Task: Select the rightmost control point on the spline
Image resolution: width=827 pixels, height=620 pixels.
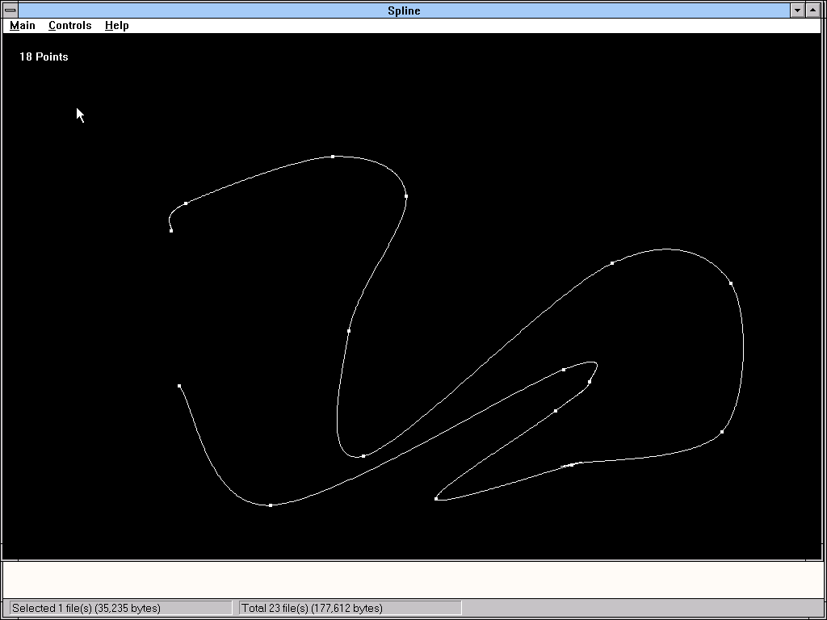Action: (731, 283)
